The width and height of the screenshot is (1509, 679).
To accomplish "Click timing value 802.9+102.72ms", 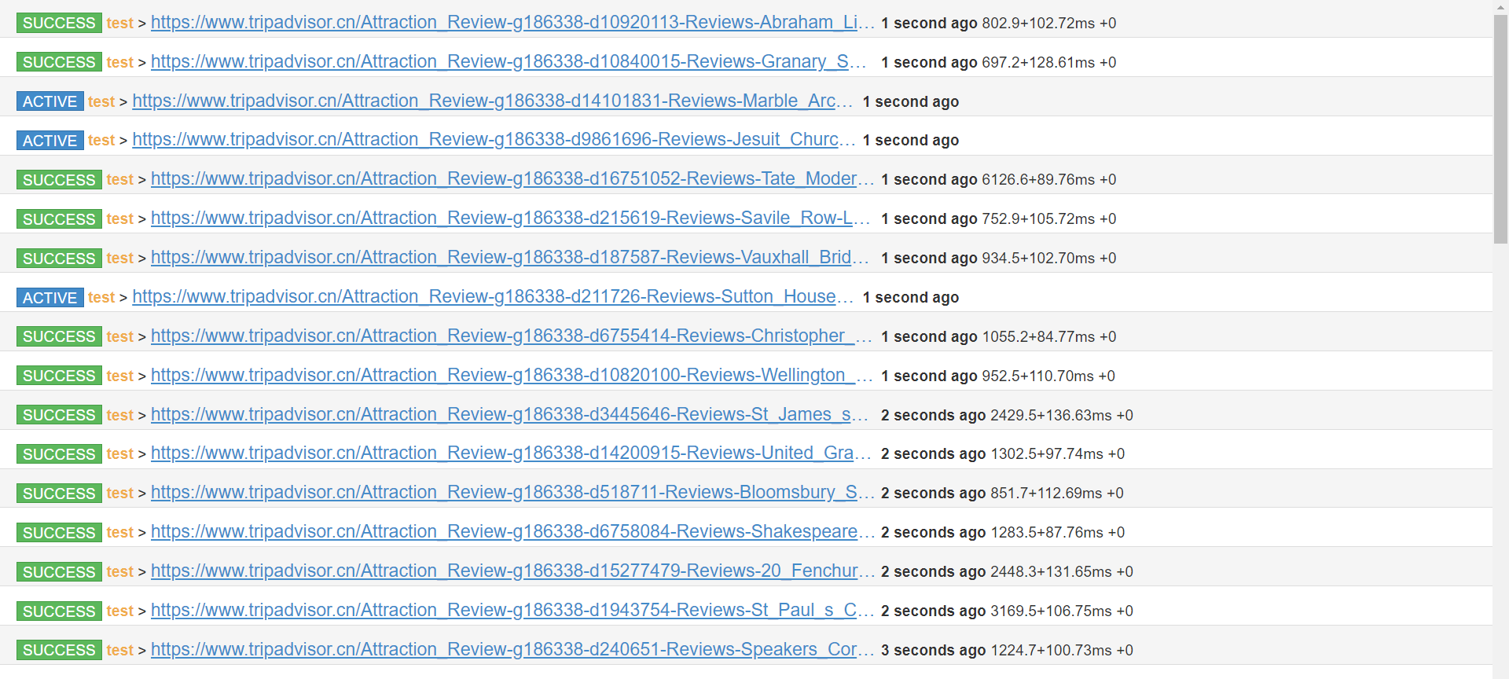I will pyautogui.click(x=1038, y=24).
